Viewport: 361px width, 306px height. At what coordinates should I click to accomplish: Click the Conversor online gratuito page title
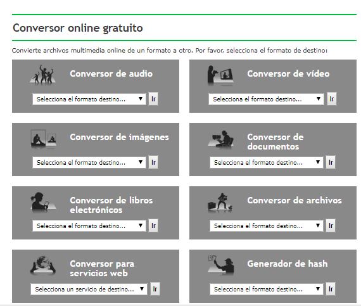[x=78, y=28]
